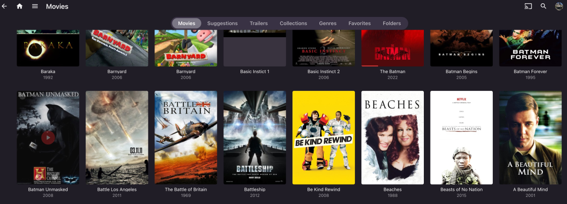The width and height of the screenshot is (567, 204).
Task: Click the "Battleship" title text
Action: (x=255, y=189)
